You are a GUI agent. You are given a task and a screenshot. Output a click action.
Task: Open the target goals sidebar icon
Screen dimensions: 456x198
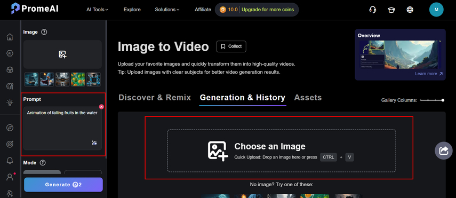pos(10,144)
